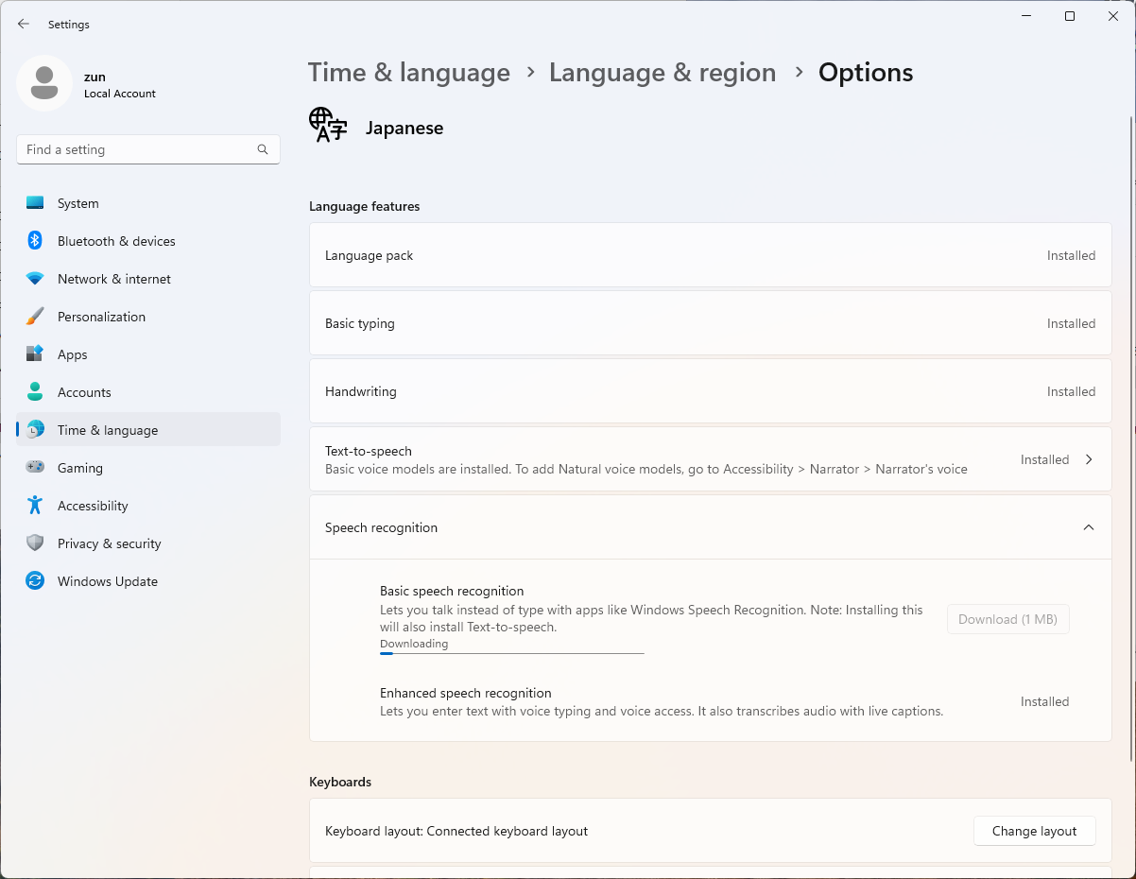The height and width of the screenshot is (879, 1136).
Task: Click the Keyboard layout: Connected keyboard layout text
Action: point(456,831)
